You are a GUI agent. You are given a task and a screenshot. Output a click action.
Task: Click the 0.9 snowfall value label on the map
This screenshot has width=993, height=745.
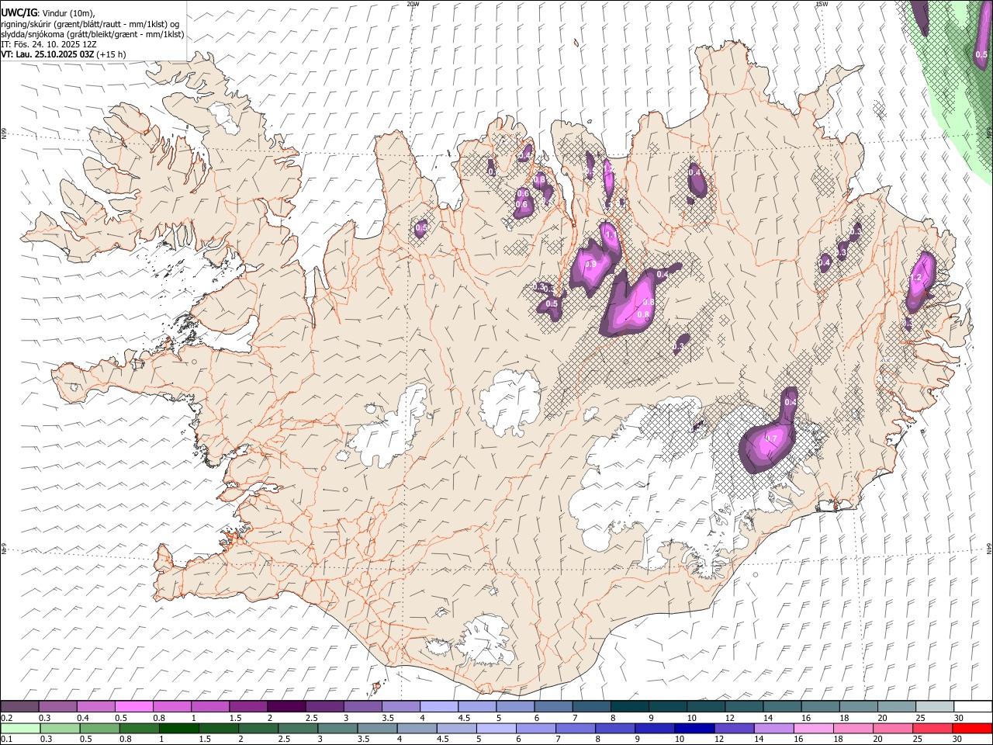pos(590,264)
